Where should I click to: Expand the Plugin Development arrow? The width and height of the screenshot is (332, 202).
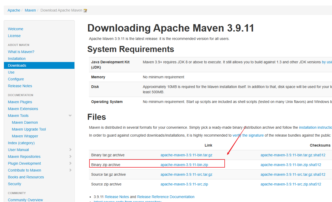(70, 163)
